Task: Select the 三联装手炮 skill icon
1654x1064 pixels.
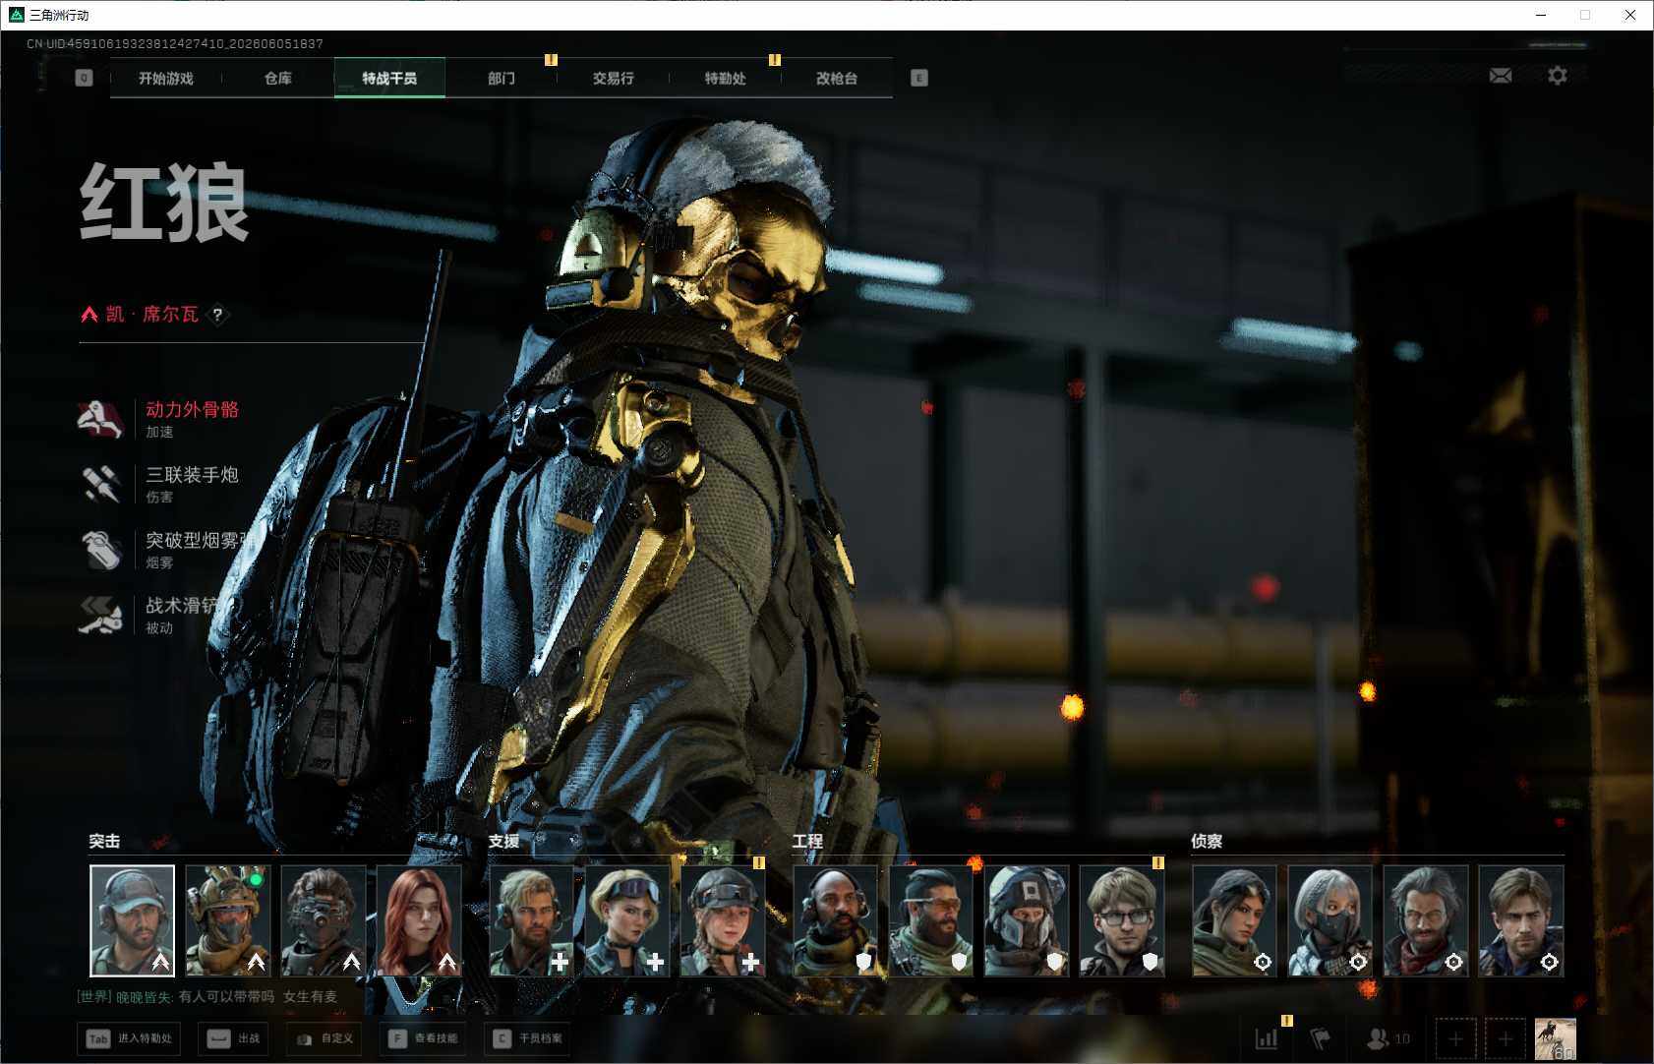Action: coord(99,484)
